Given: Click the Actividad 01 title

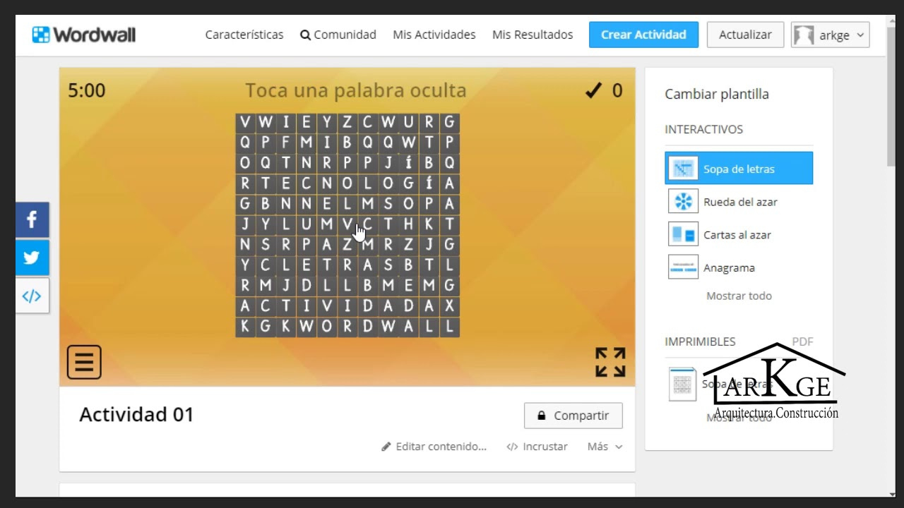Looking at the screenshot, I should tap(136, 414).
